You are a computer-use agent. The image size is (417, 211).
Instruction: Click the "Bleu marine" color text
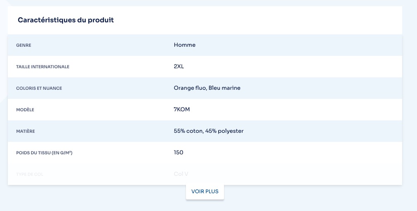click(x=224, y=88)
